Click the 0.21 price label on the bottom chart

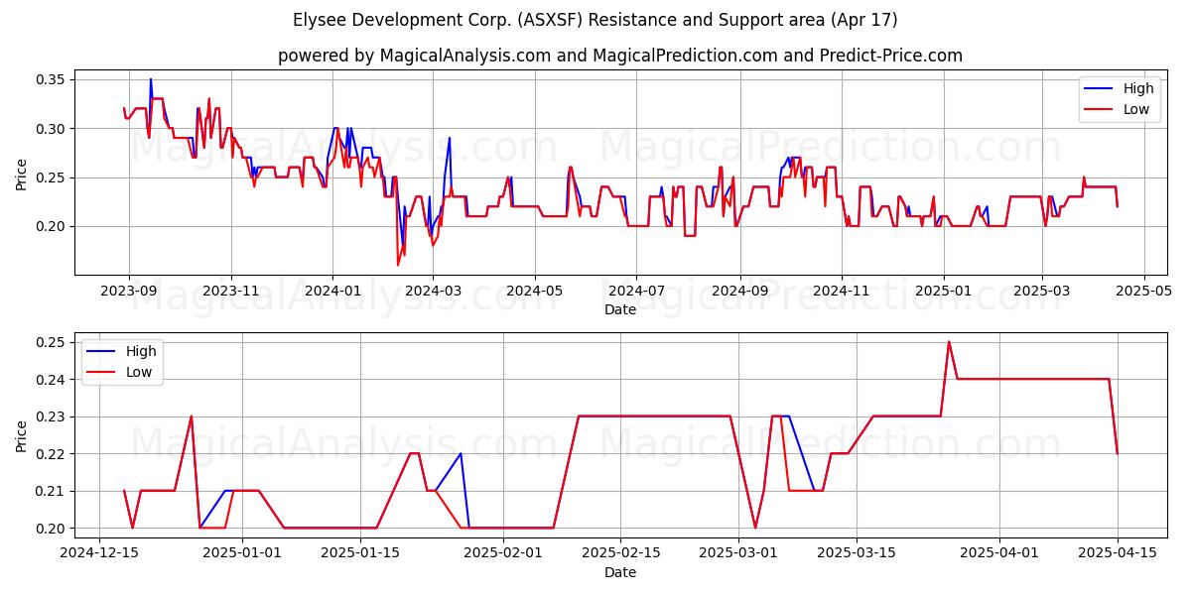coord(51,491)
